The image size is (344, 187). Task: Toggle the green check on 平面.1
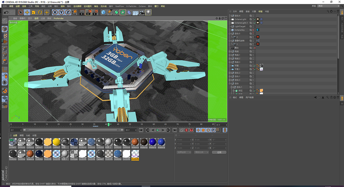(255, 69)
